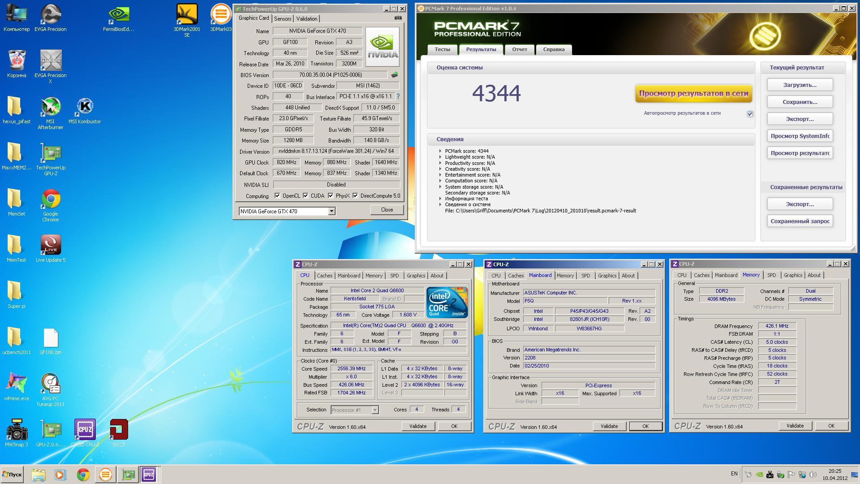This screenshot has height=484, width=860.
Task: Click Windows Explorer taskbar icon
Action: (x=39, y=475)
